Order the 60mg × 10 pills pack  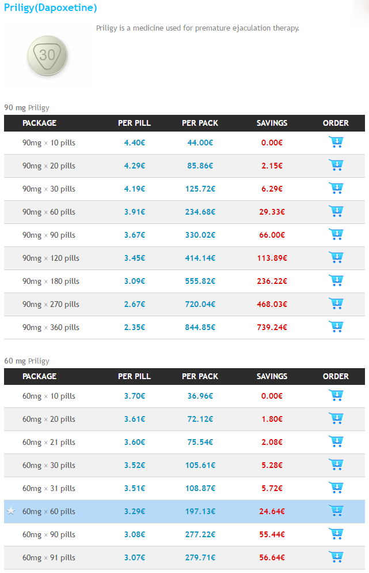click(336, 395)
